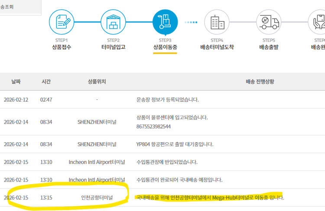Click the 운송장 정보가 등록되었습니다 status row
This screenshot has width=325, height=211.
(x=167, y=99)
